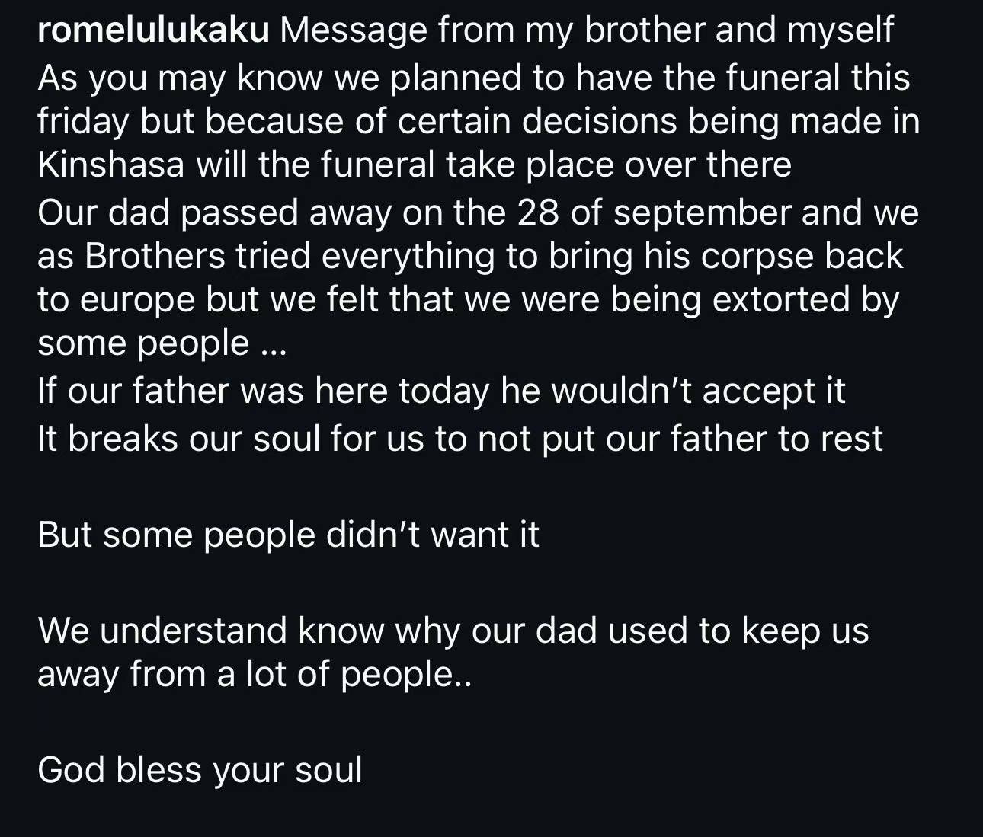Click the line "But some people didn't want it"
This screenshot has width=983, height=837.
click(x=288, y=535)
